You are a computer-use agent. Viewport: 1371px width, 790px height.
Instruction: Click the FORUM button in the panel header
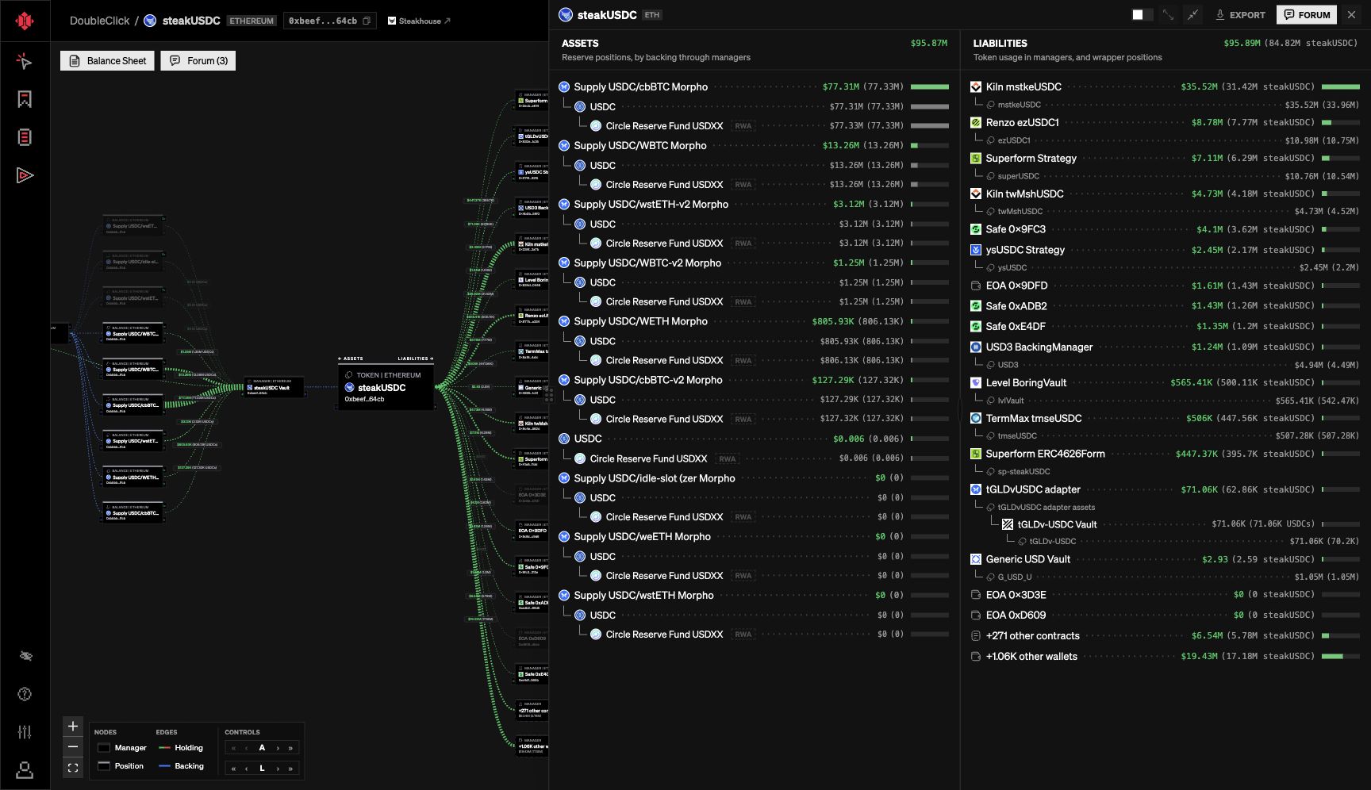[x=1307, y=15]
